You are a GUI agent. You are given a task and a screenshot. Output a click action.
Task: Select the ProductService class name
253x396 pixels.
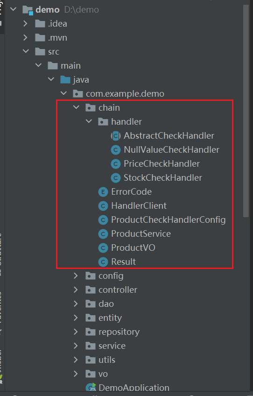pyautogui.click(x=141, y=233)
